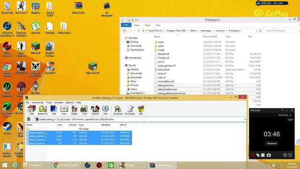Open the File menu in WinRAR
The image size is (300, 169).
28,102
